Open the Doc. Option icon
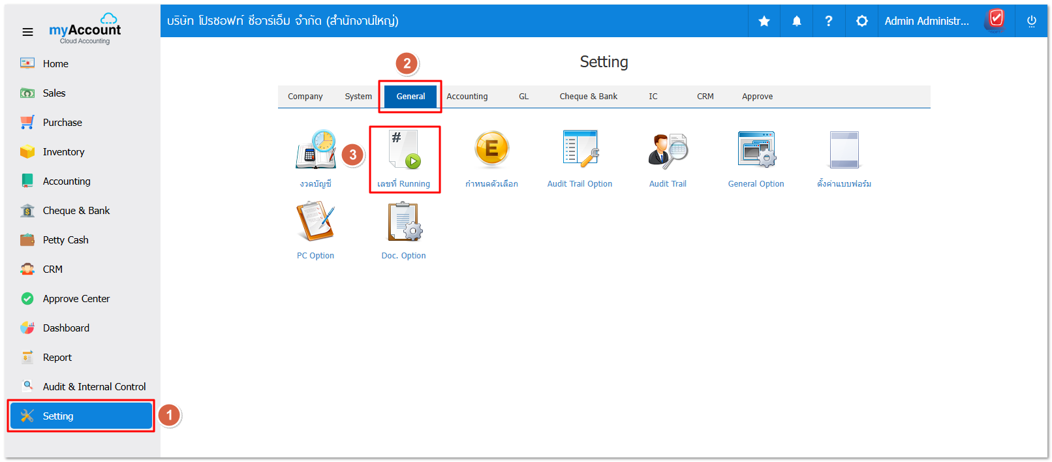This screenshot has height=462, width=1052. (404, 222)
